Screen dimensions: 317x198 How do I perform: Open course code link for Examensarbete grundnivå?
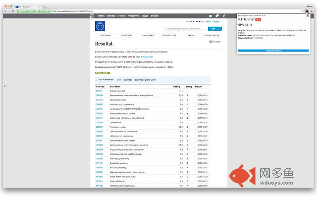coord(99,145)
